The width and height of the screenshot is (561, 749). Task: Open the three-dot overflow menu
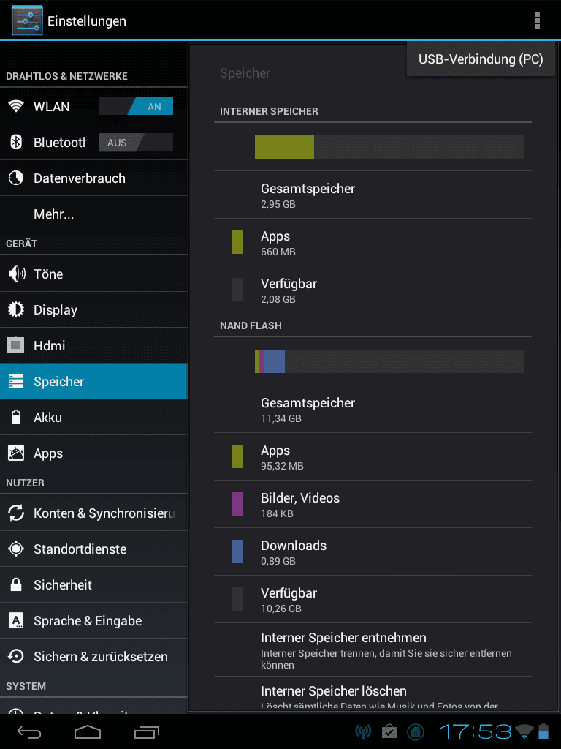click(x=538, y=20)
